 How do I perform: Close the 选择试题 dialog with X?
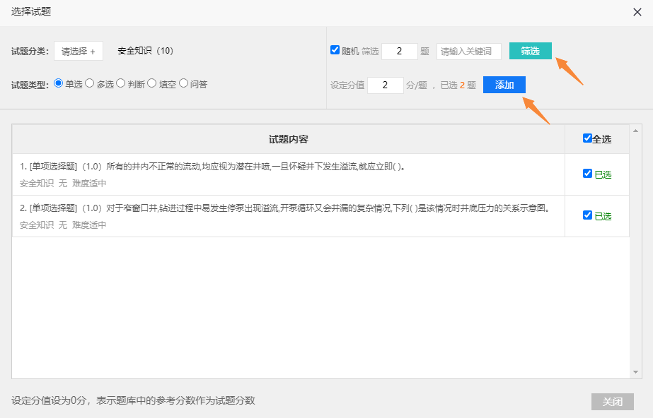click(x=637, y=12)
